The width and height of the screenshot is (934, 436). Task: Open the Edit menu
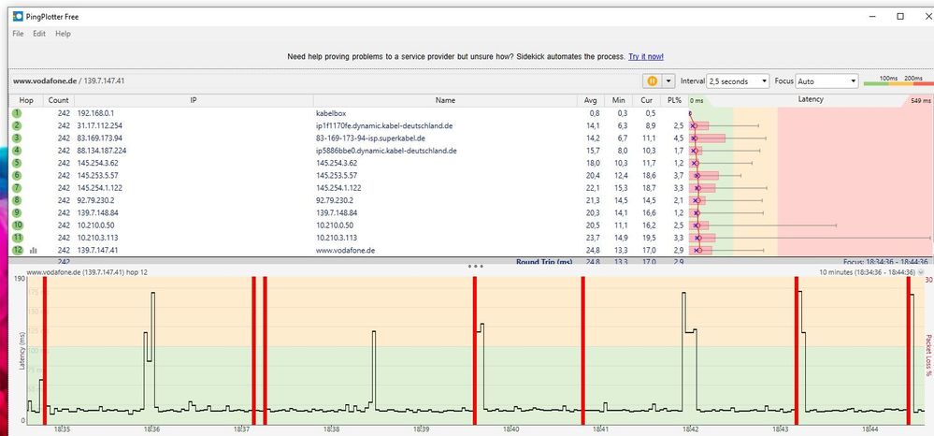click(x=39, y=34)
